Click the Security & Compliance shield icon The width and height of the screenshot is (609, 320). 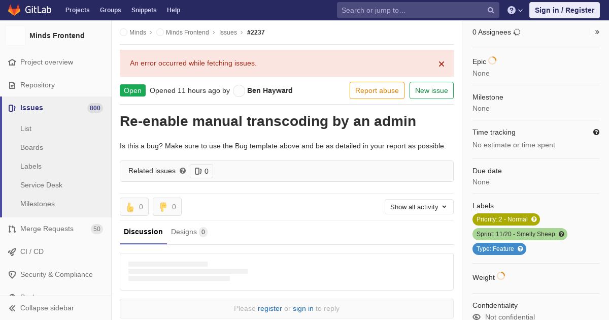click(12, 274)
